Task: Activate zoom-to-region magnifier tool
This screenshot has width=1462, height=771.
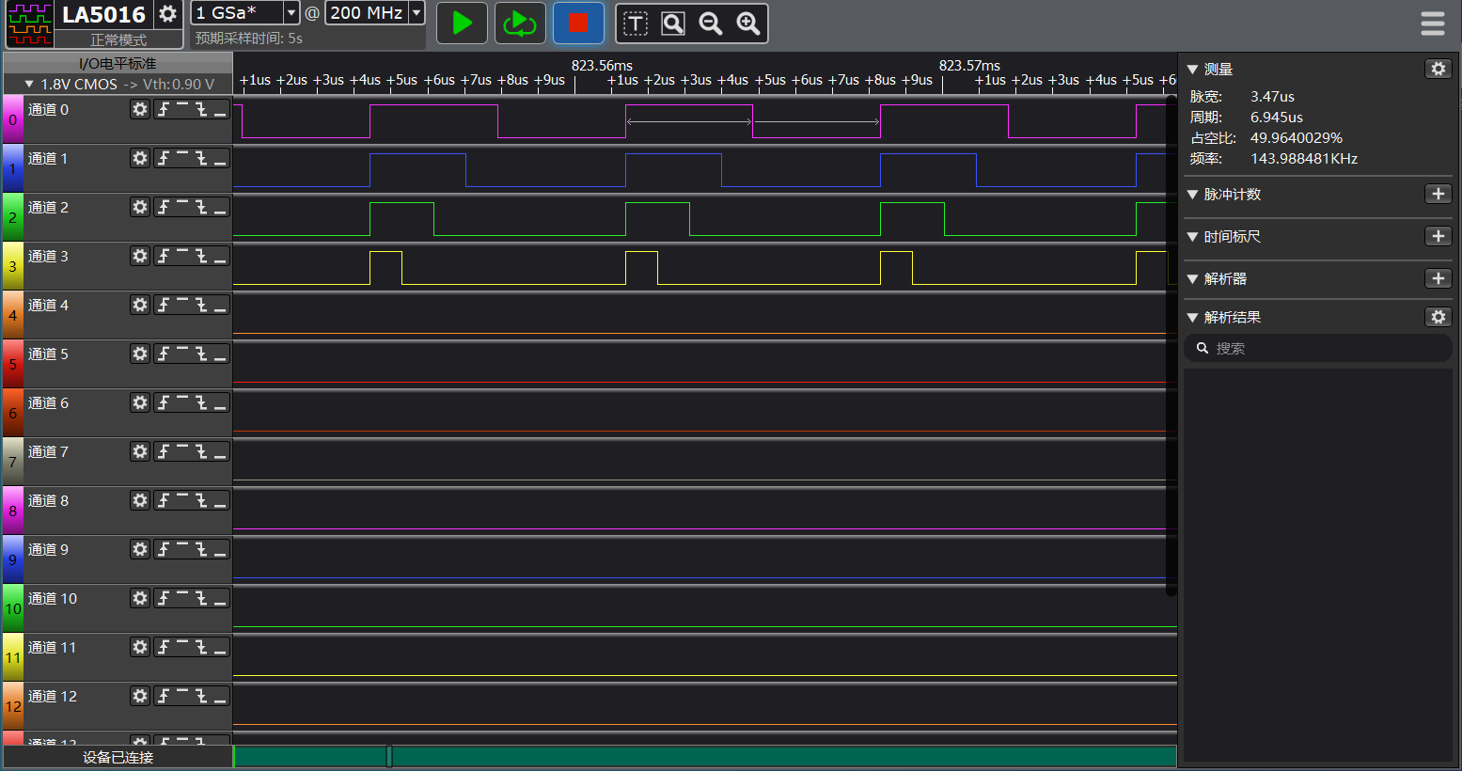Action: tap(673, 24)
